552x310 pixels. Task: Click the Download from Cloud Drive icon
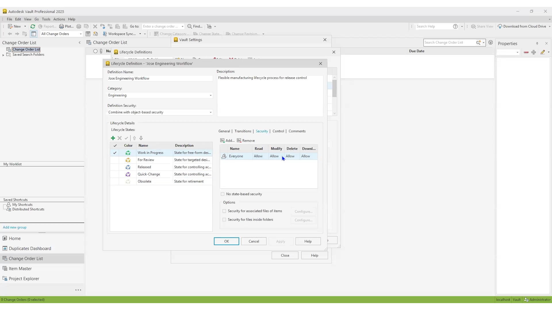click(500, 26)
